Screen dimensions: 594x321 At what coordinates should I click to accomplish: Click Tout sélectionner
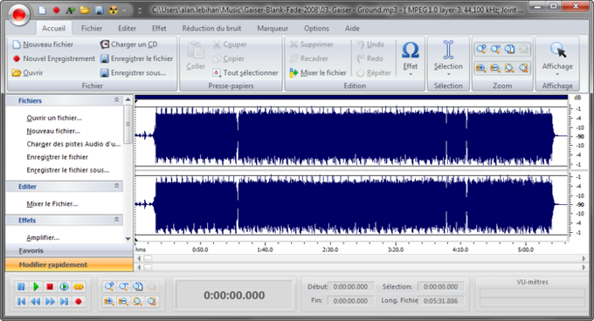coord(245,72)
